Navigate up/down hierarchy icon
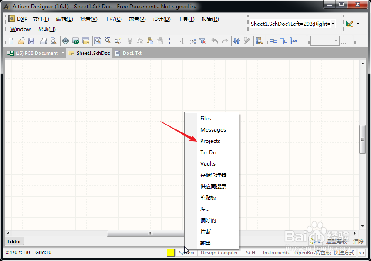The image size is (371, 261). click(236, 41)
